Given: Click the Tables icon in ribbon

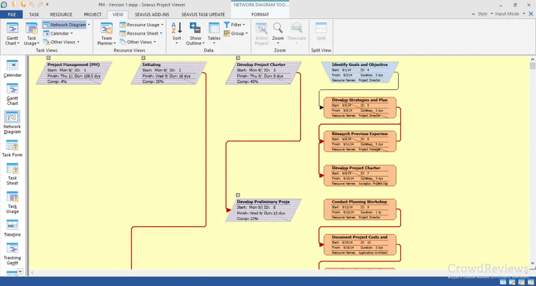Looking at the screenshot, I should (x=214, y=32).
